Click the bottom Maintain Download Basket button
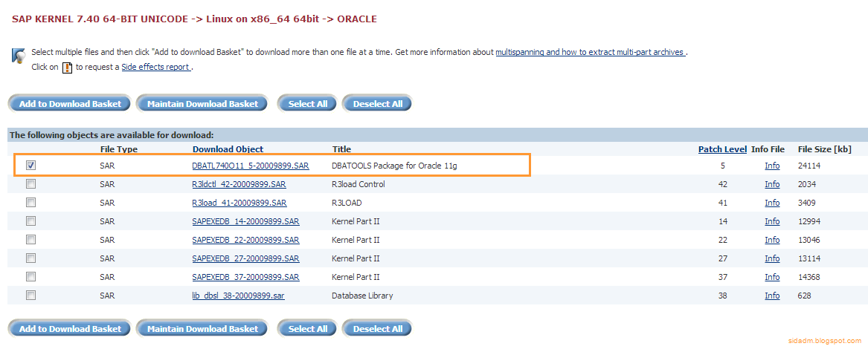This screenshot has height=349, width=868. pyautogui.click(x=202, y=328)
